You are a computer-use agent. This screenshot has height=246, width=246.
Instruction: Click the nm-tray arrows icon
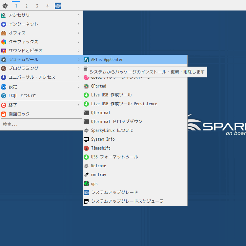(86, 174)
